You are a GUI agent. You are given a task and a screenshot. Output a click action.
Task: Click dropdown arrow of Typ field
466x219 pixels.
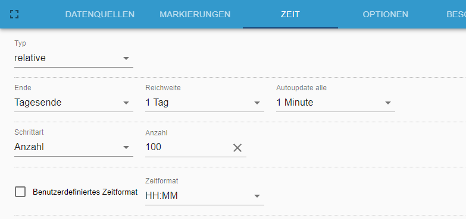126,58
